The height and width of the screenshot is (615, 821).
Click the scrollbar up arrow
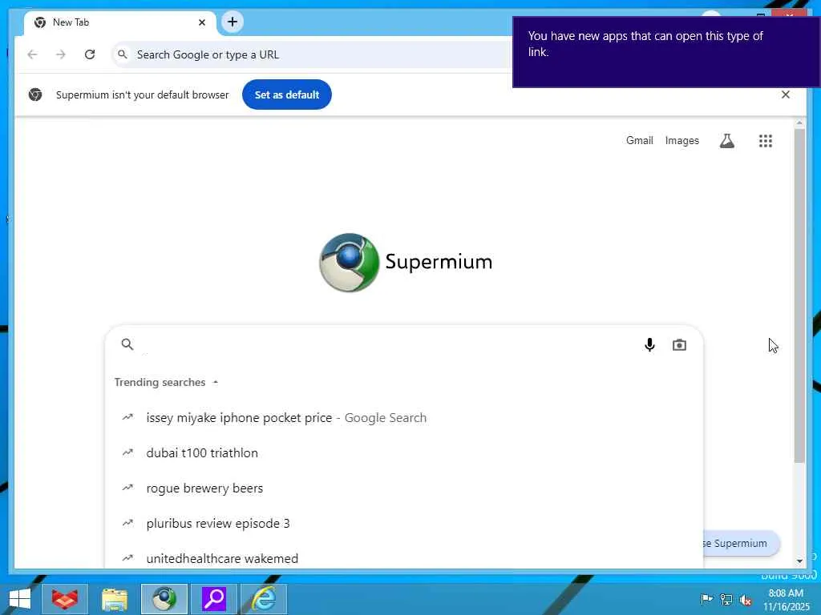pyautogui.click(x=799, y=123)
